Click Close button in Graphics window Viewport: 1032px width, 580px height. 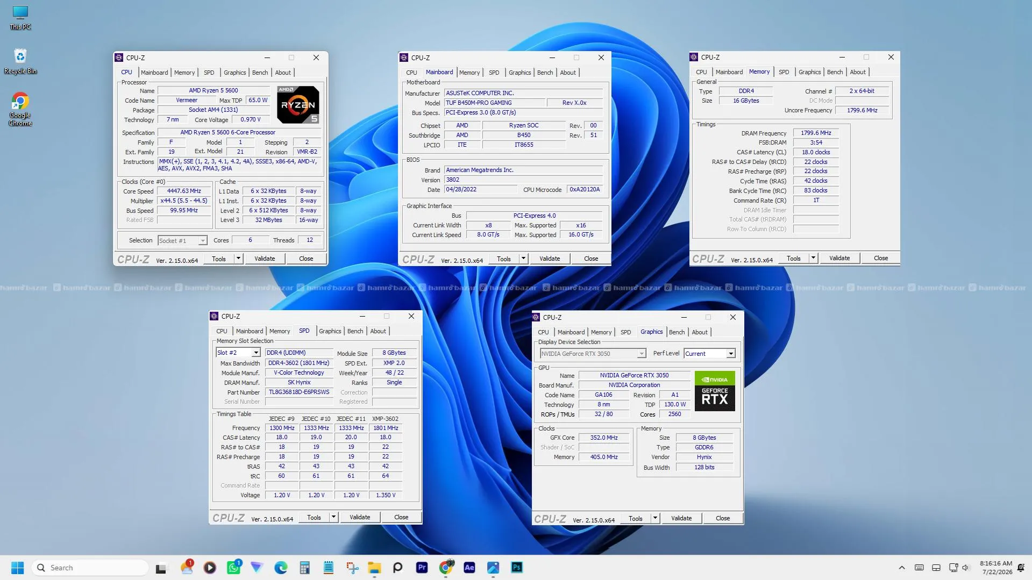pyautogui.click(x=723, y=518)
